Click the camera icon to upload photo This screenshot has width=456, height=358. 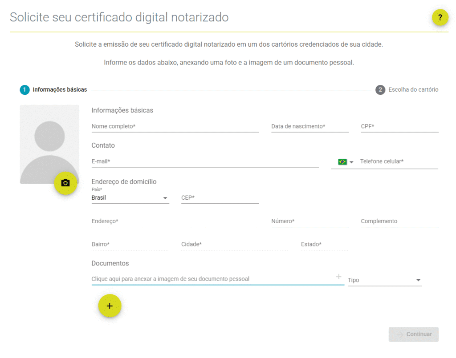[65, 183]
